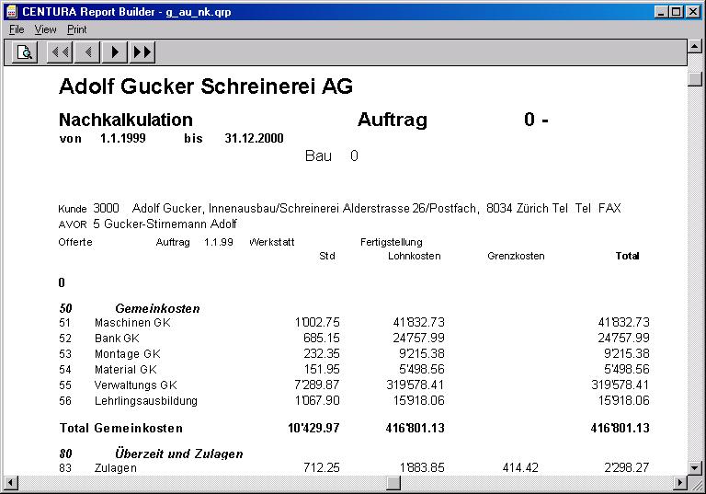Click the 'Bank GK' row label
Screen dimensions: 706x494
click(117, 339)
